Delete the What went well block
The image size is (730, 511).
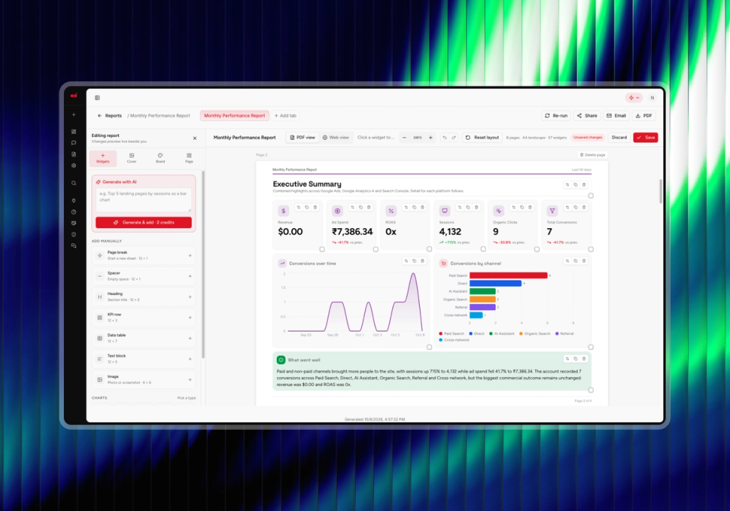click(x=584, y=359)
